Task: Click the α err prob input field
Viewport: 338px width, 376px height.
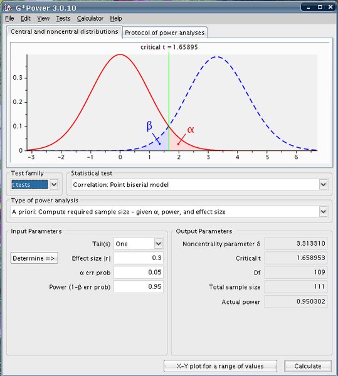Action: tap(139, 272)
